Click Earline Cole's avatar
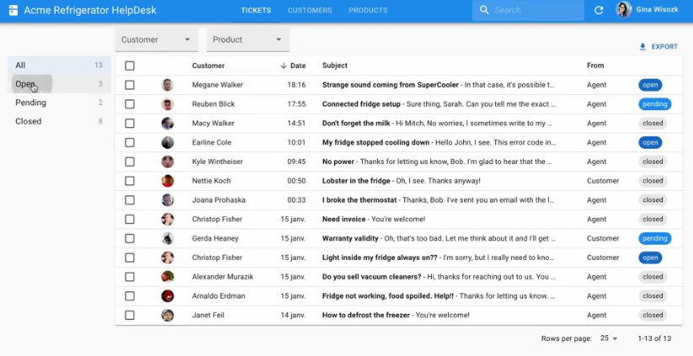 168,143
